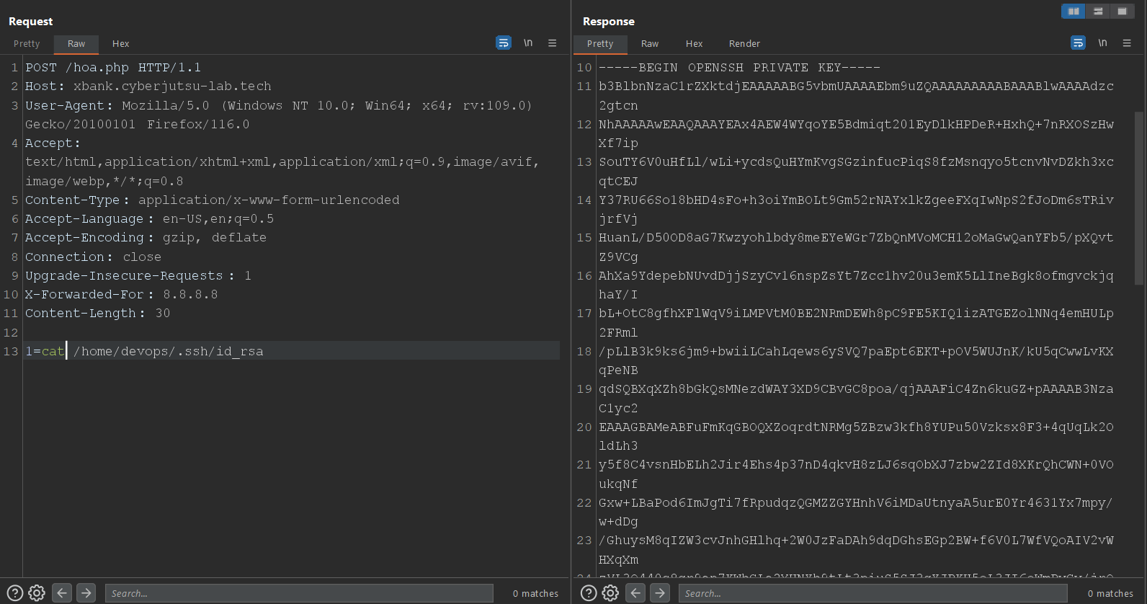This screenshot has width=1147, height=604.
Task: Open Request panel options menu
Action: pyautogui.click(x=553, y=43)
